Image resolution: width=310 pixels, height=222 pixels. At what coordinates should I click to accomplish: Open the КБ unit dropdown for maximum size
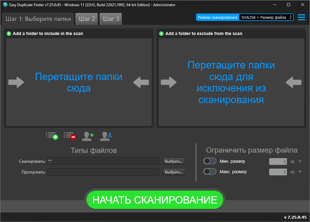click(300, 172)
